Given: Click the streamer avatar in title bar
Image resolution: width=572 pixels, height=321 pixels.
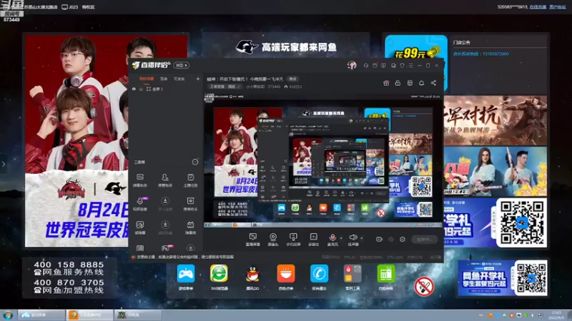Looking at the screenshot, I should (352, 65).
